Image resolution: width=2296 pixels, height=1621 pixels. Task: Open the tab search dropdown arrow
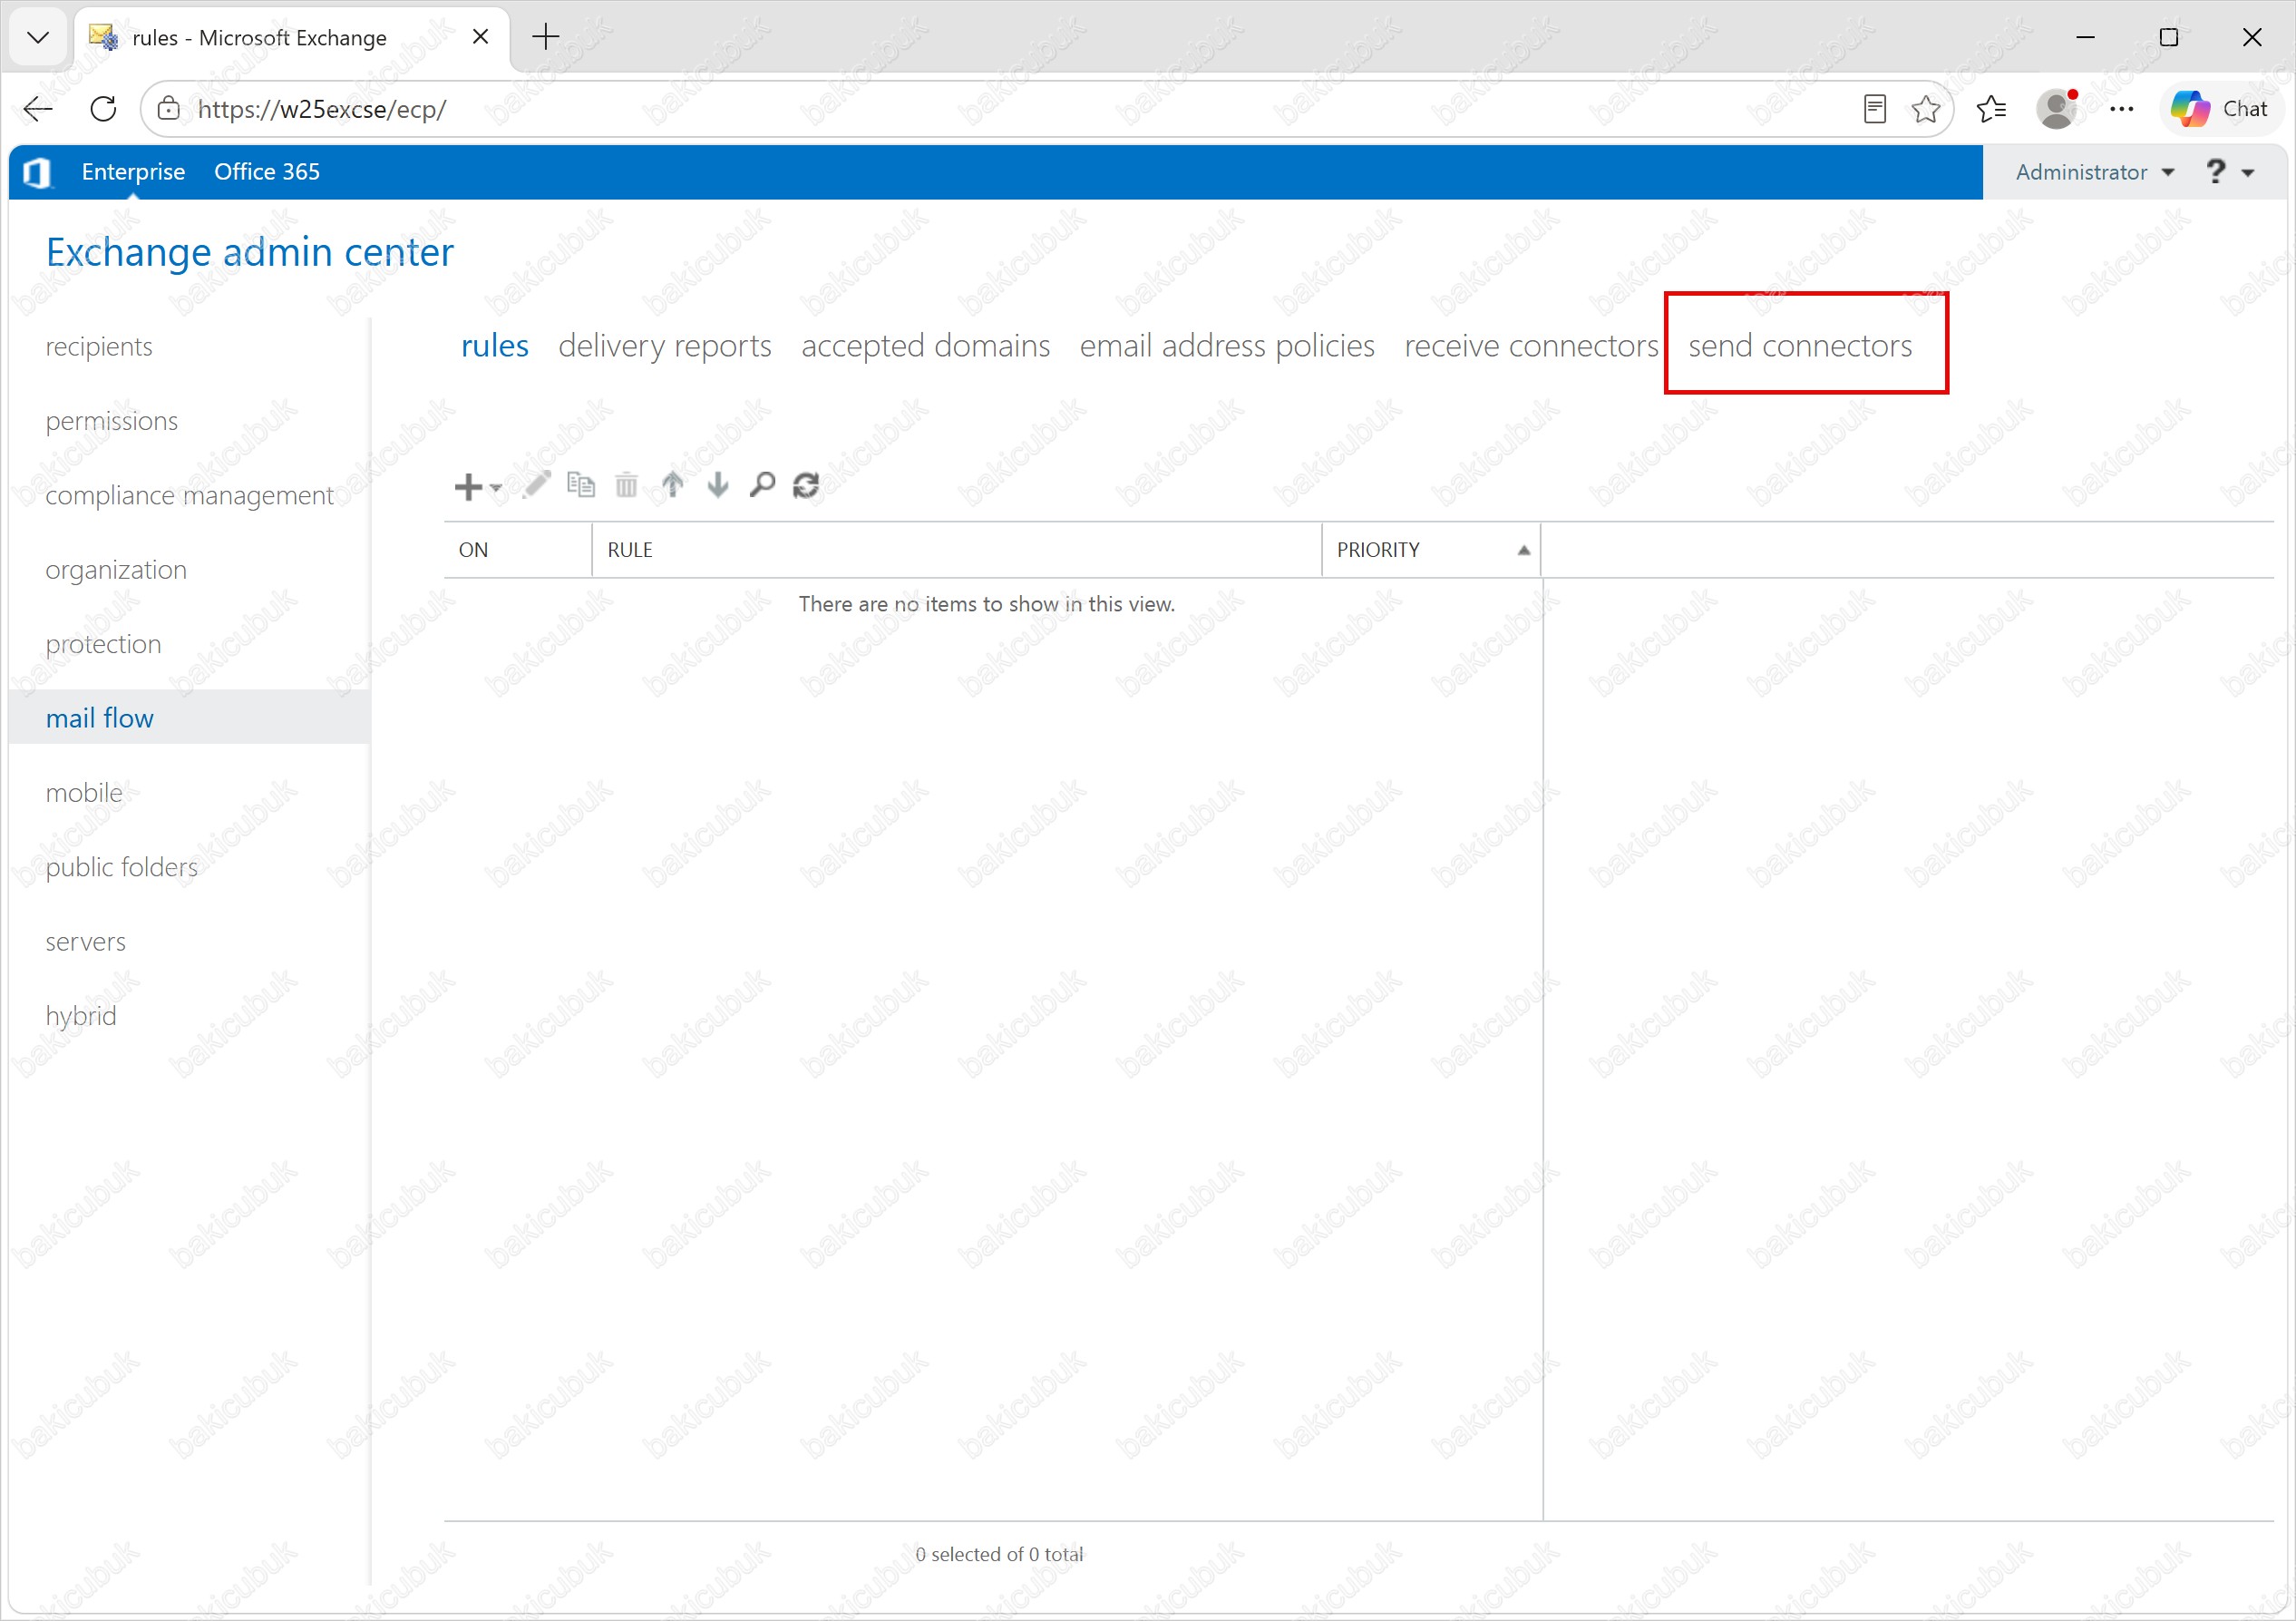pos(38,38)
